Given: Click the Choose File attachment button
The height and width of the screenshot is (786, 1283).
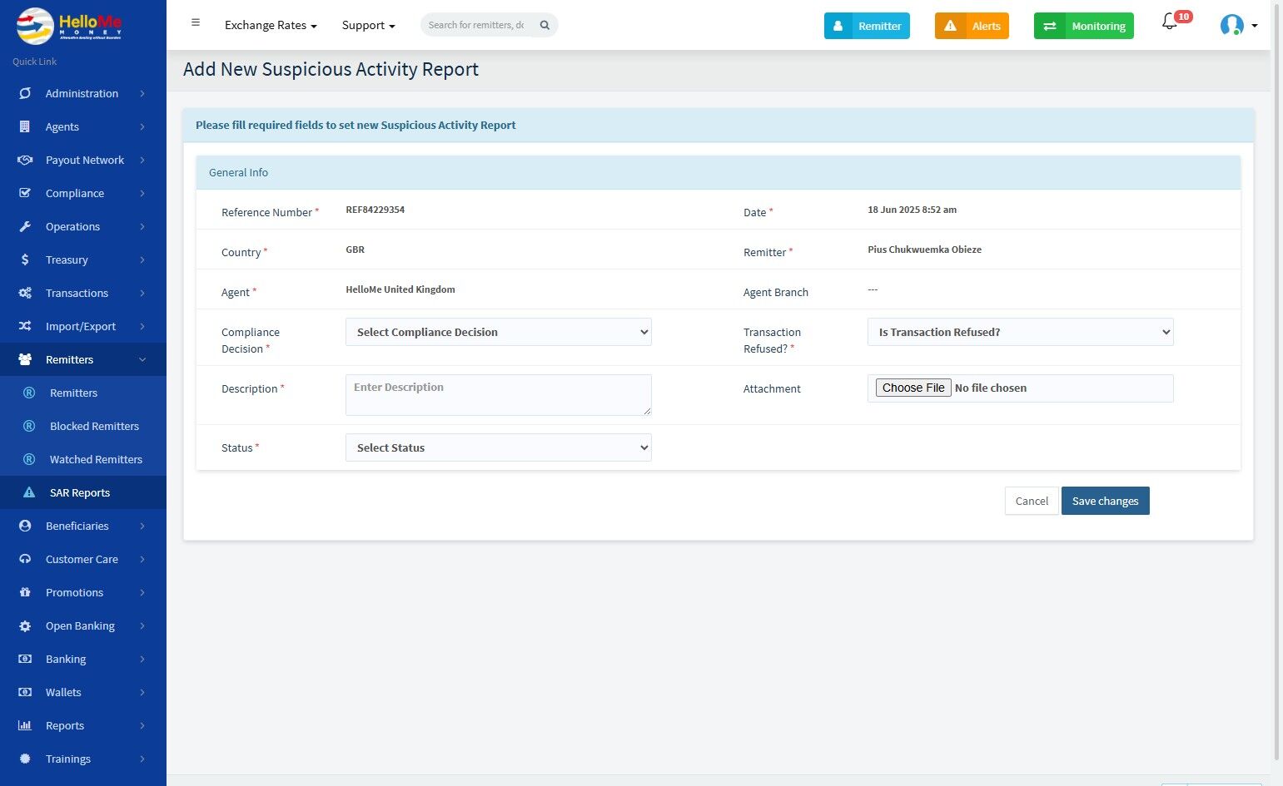Looking at the screenshot, I should pyautogui.click(x=913, y=388).
